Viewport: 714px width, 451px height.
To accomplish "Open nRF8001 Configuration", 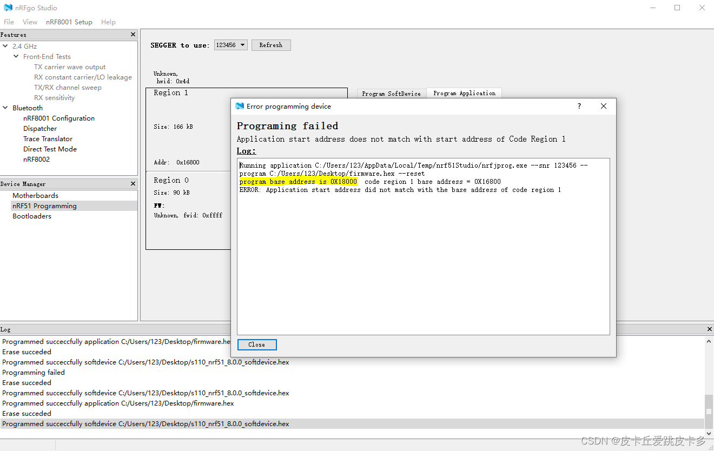I will [x=58, y=118].
